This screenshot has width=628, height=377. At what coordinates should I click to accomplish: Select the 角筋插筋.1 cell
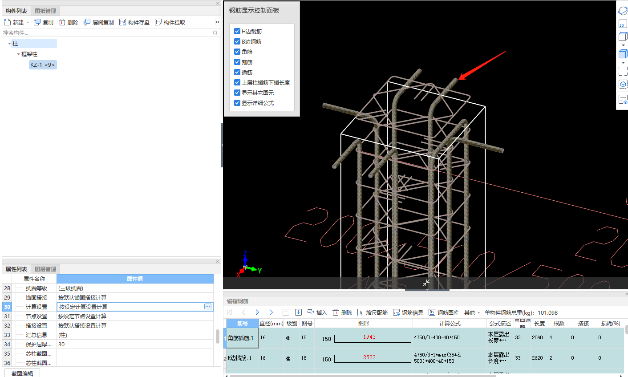tap(243, 338)
